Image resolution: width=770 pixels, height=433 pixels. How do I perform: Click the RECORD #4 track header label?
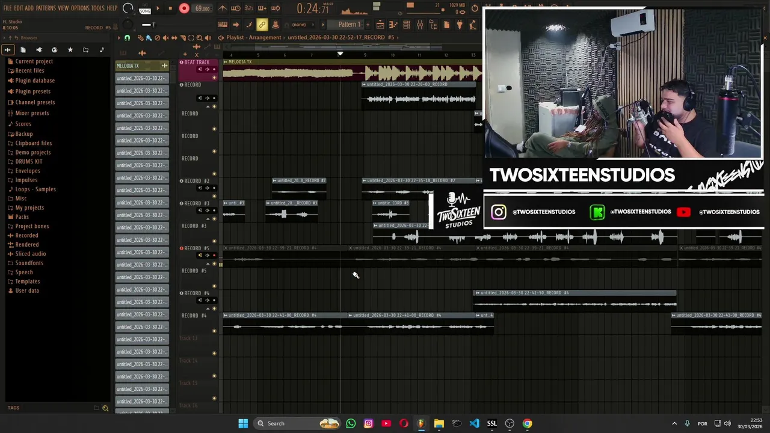point(197,293)
